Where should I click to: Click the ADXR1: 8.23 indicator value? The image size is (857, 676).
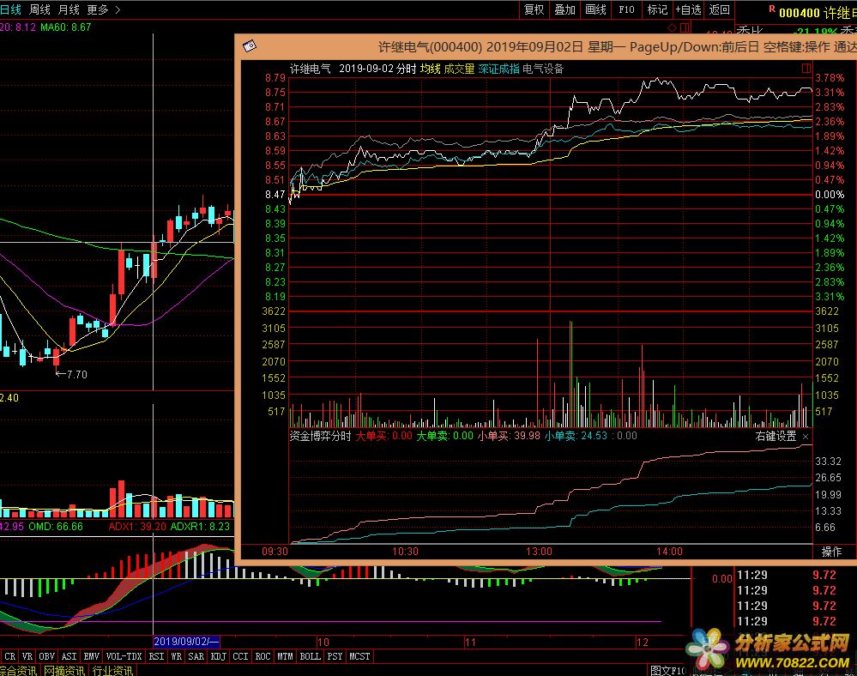(x=200, y=526)
